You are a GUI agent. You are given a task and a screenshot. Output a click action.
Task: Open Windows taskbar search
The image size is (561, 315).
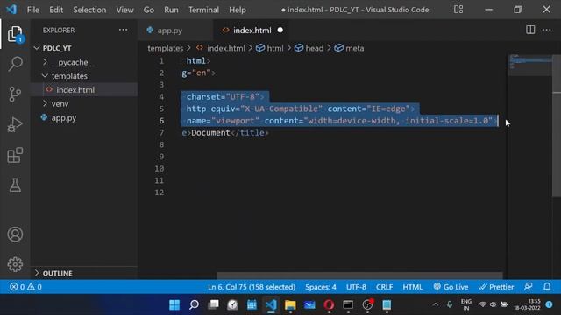tap(194, 304)
